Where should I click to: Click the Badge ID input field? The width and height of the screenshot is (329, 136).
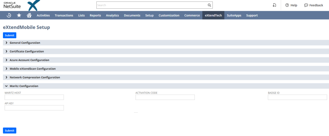click(x=297, y=97)
